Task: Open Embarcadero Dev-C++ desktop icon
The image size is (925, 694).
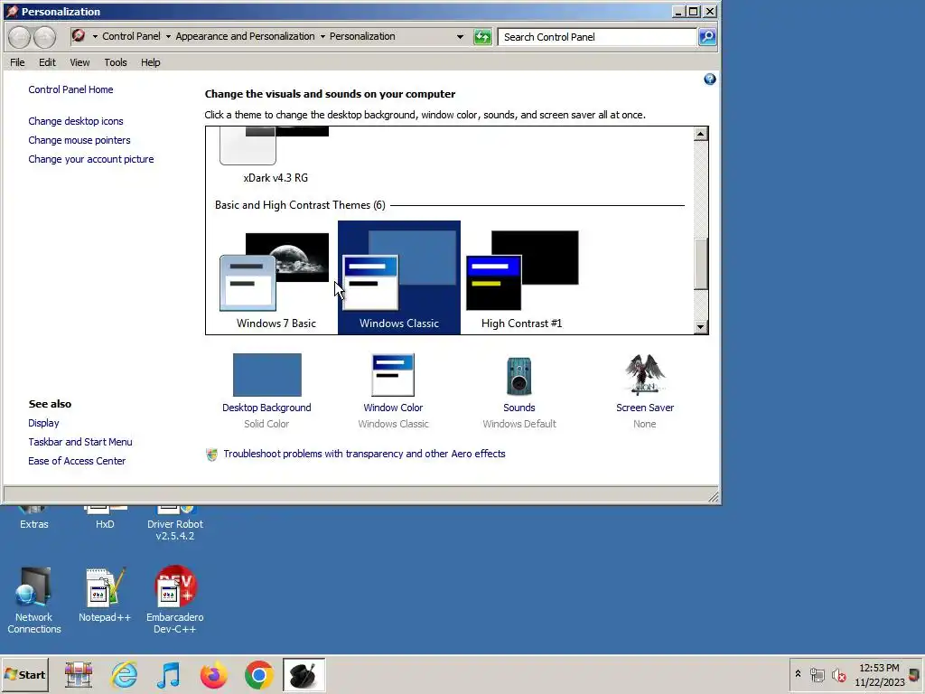Action: [174, 600]
